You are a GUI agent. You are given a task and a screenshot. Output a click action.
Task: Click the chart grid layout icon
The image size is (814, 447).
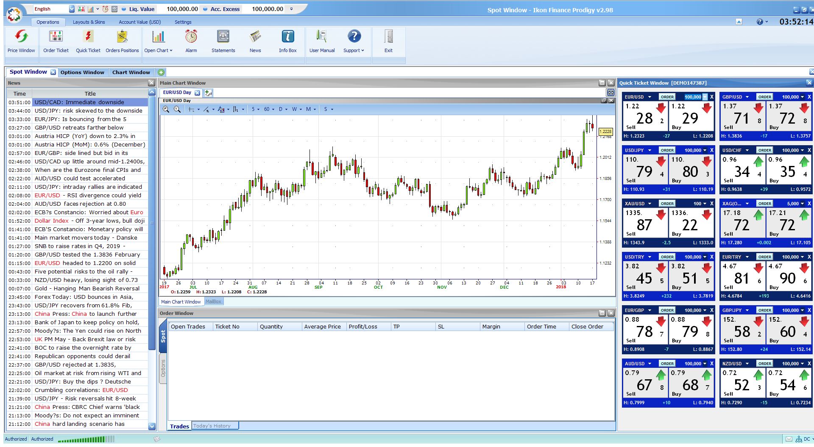pos(610,93)
